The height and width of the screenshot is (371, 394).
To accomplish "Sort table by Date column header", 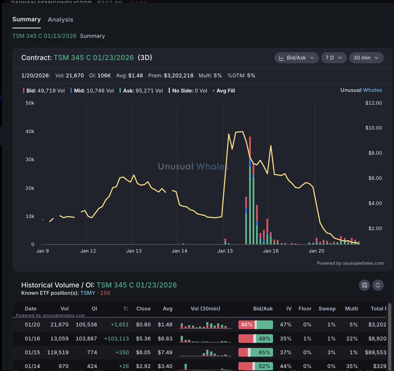I will pos(31,309).
